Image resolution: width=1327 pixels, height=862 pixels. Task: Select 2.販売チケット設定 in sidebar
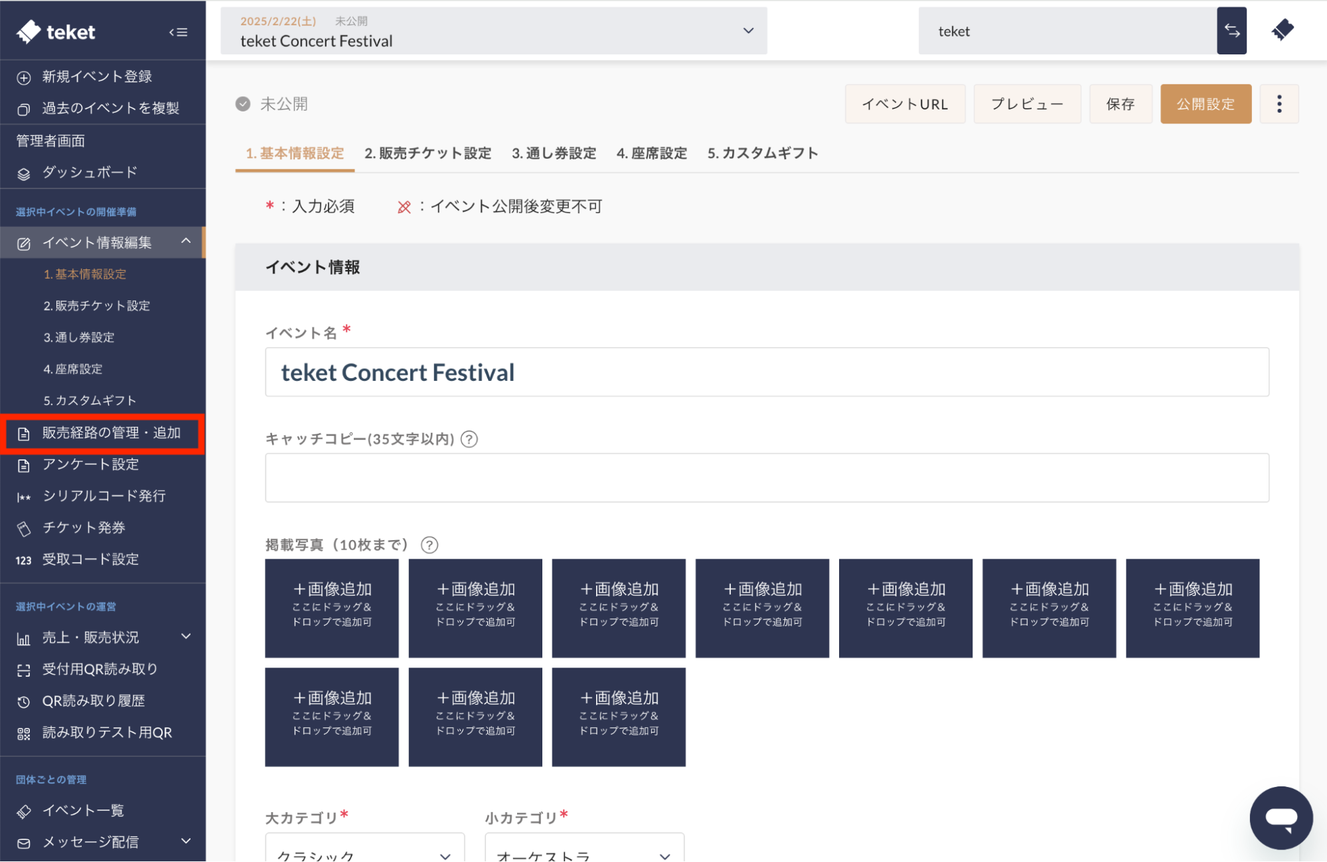(97, 306)
